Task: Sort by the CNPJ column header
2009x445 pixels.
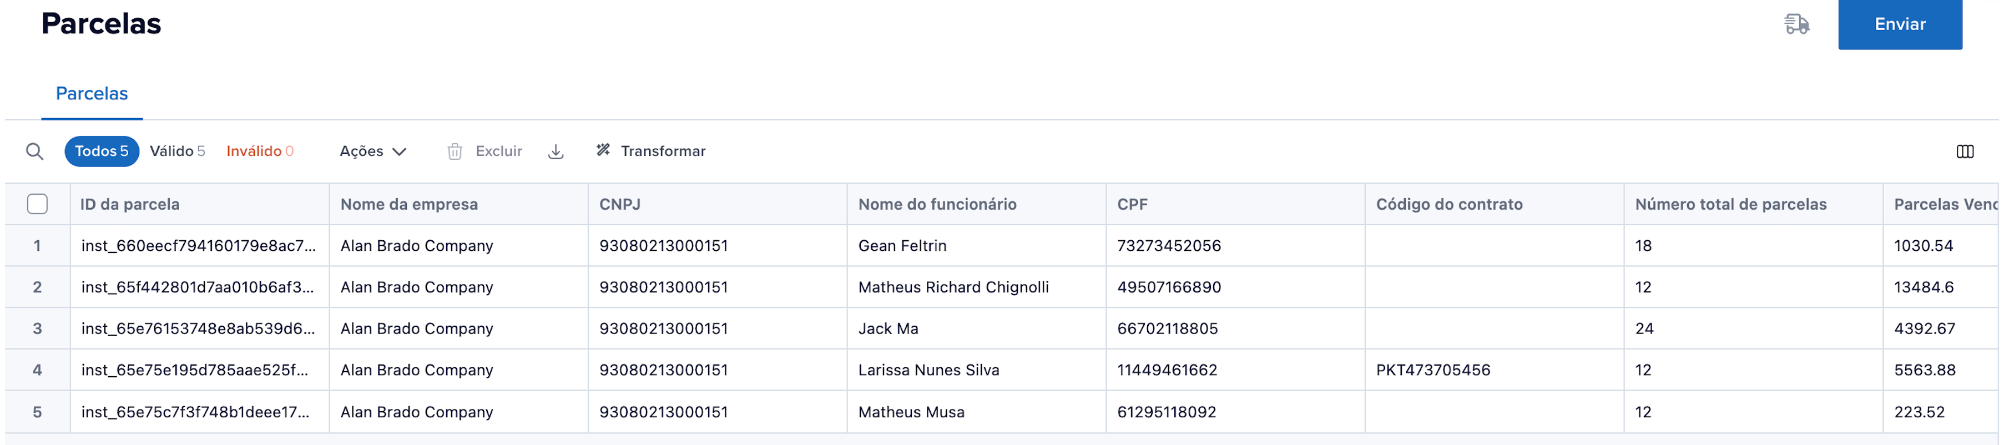Action: coord(620,204)
